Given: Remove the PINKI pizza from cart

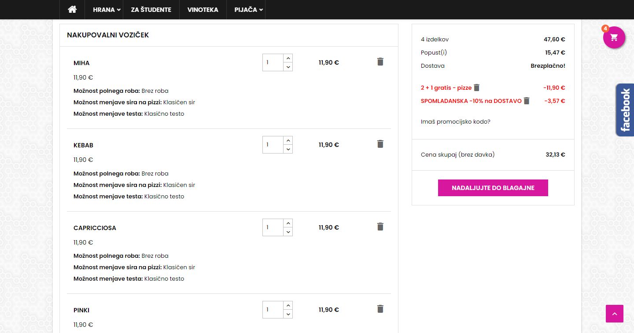Looking at the screenshot, I should click(380, 309).
